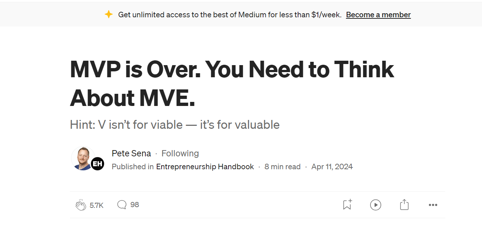Image resolution: width=482 pixels, height=227 pixels.
Task: Visit the Entrepreneurship Handbook publication link
Action: coord(205,167)
